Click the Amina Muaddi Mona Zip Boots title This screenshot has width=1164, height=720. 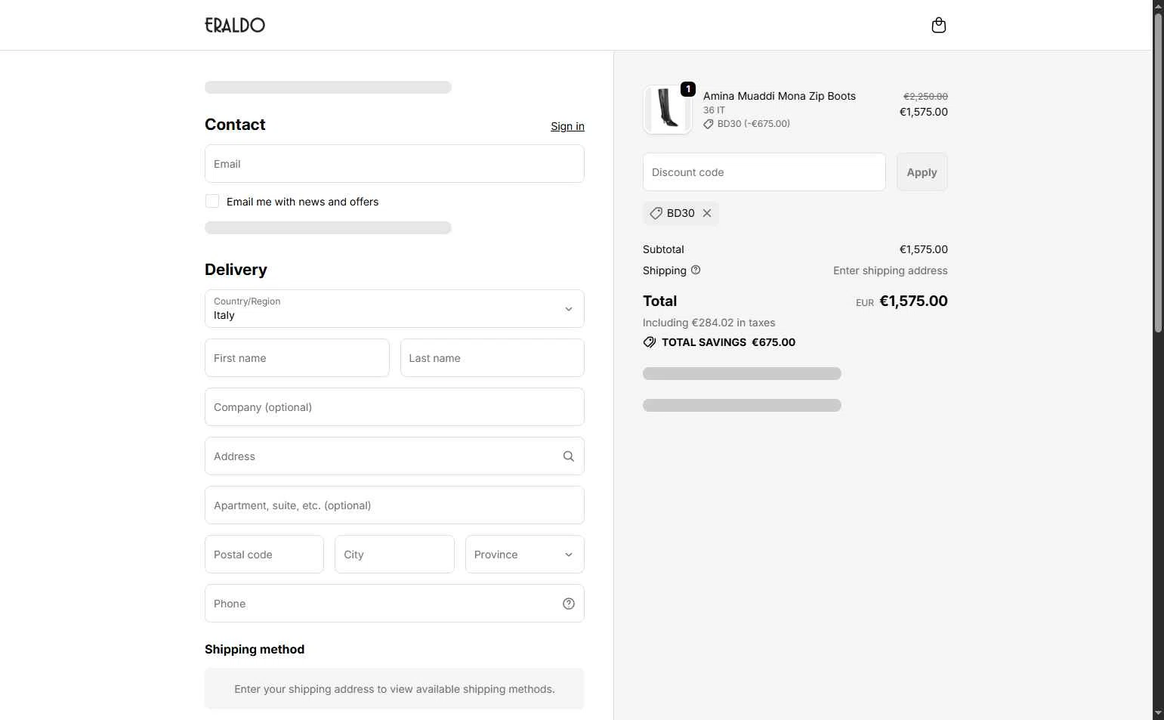pos(780,96)
